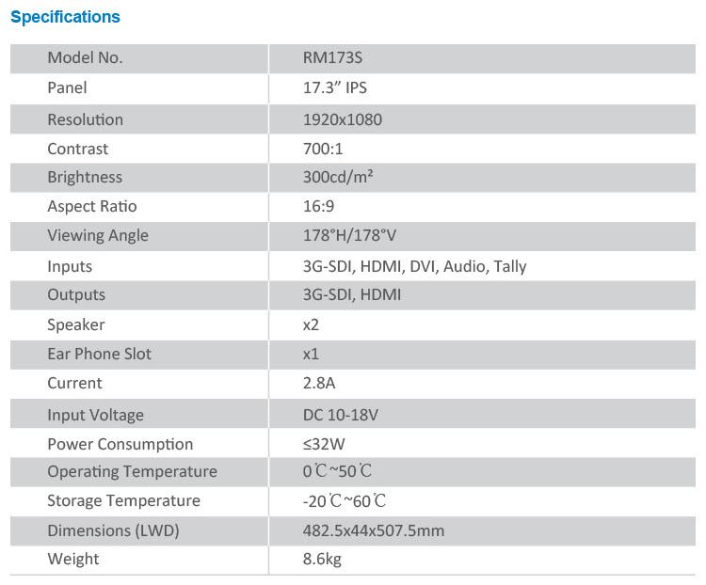
Task: Click the 482.5x44x507.5mm dimensions value
Action: point(374,530)
